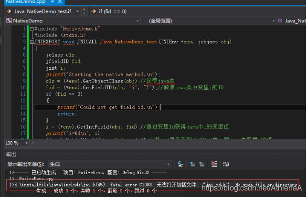
Task: Place cursor on 'jclass cls;' line
Action: tap(62, 55)
